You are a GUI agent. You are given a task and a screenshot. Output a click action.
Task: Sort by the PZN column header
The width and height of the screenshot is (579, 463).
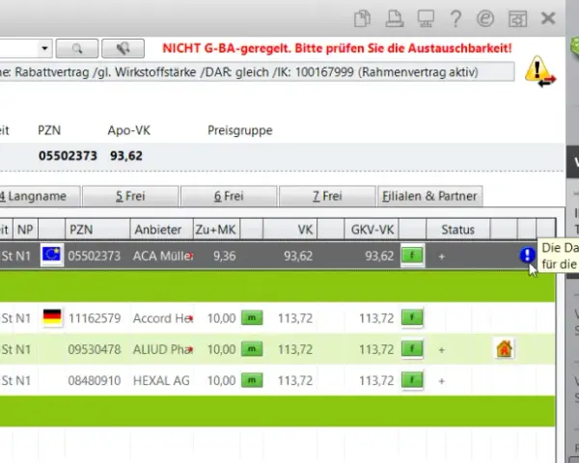coord(97,230)
